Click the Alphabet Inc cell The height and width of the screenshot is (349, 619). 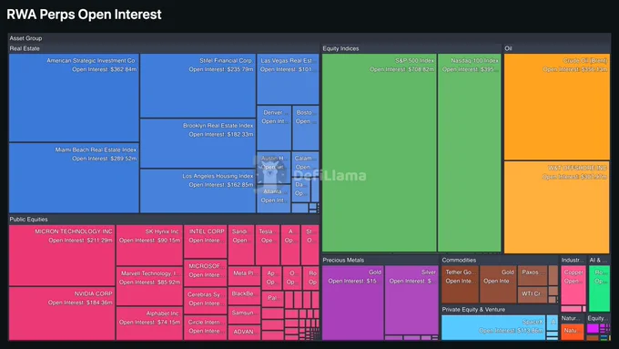149,323
